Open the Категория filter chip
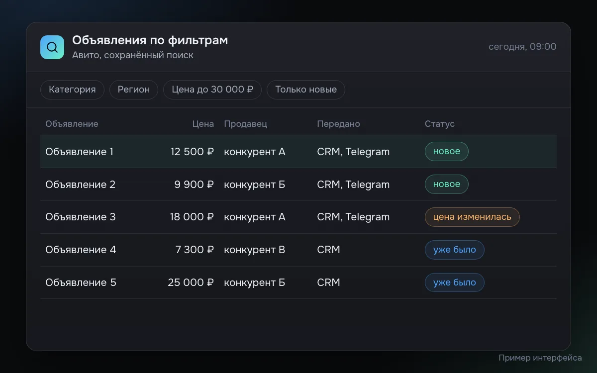The height and width of the screenshot is (373, 597). point(72,90)
